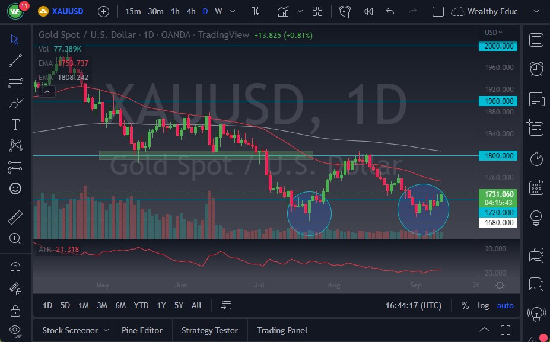550x342 pixels.
Task: Toggle auto scale on the price axis
Action: click(505, 305)
